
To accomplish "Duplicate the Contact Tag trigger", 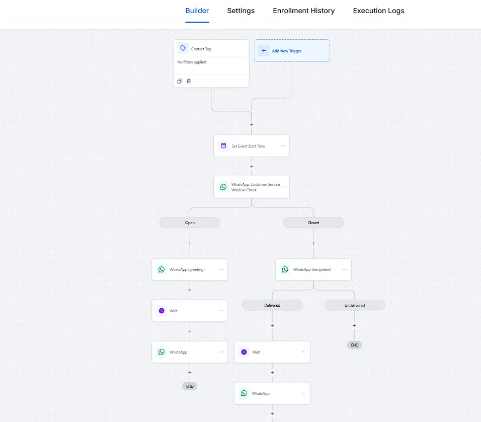I will click(x=180, y=81).
